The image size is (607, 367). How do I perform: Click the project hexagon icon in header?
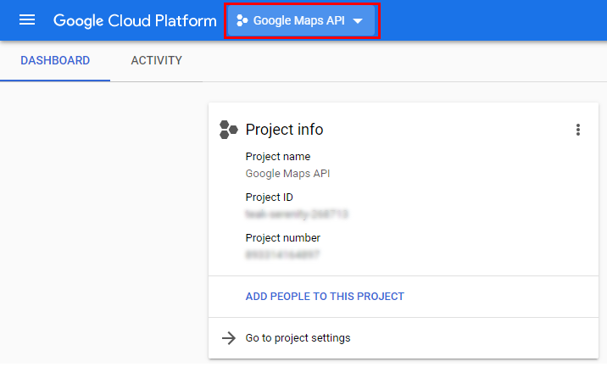pos(242,20)
